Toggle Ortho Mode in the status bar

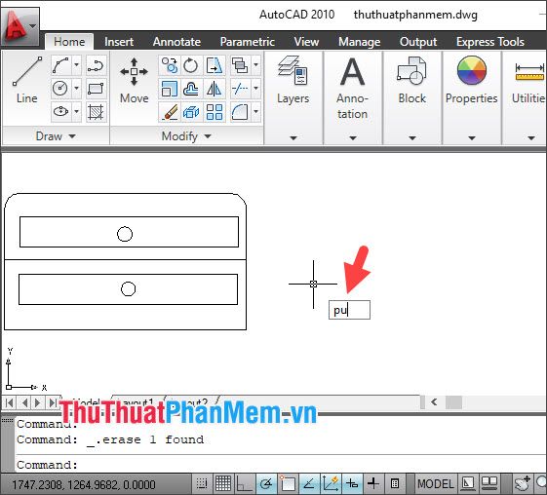[x=244, y=483]
